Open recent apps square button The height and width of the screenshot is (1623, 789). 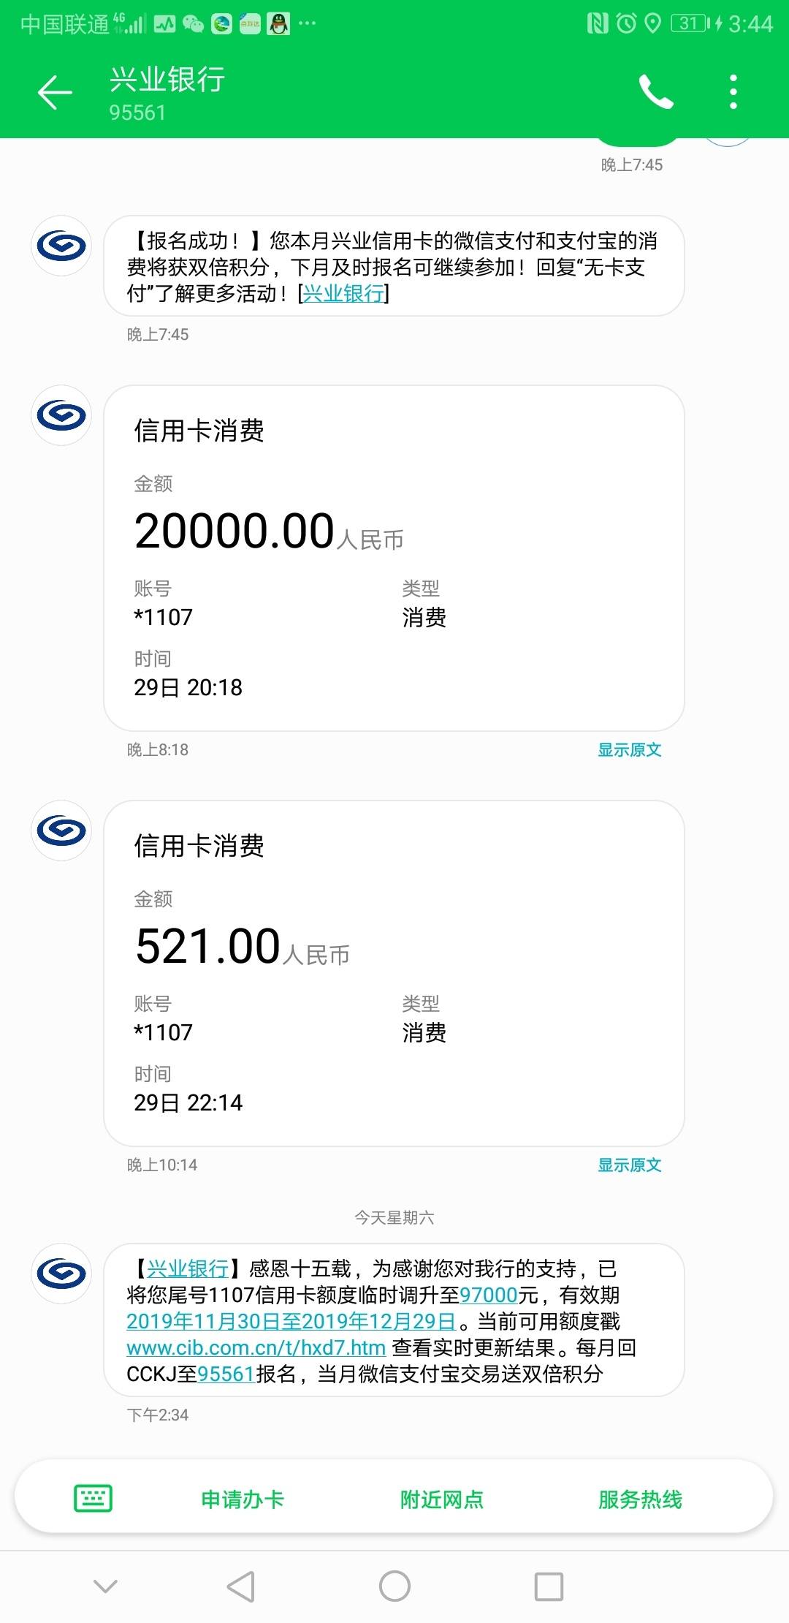pos(549,1587)
